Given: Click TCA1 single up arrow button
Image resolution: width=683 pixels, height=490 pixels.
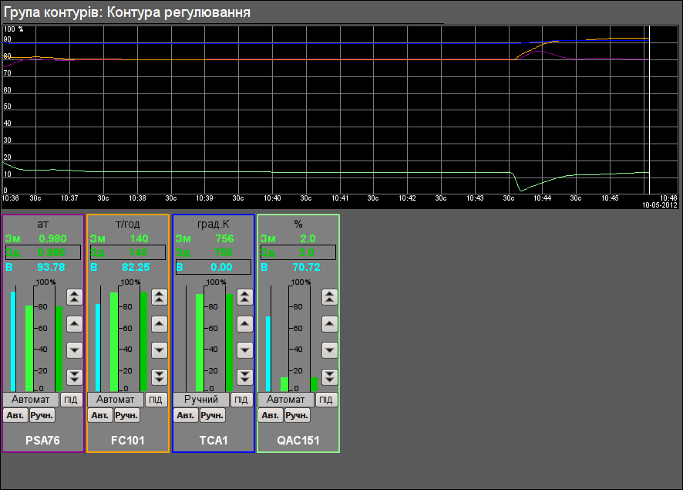Looking at the screenshot, I should (x=245, y=324).
